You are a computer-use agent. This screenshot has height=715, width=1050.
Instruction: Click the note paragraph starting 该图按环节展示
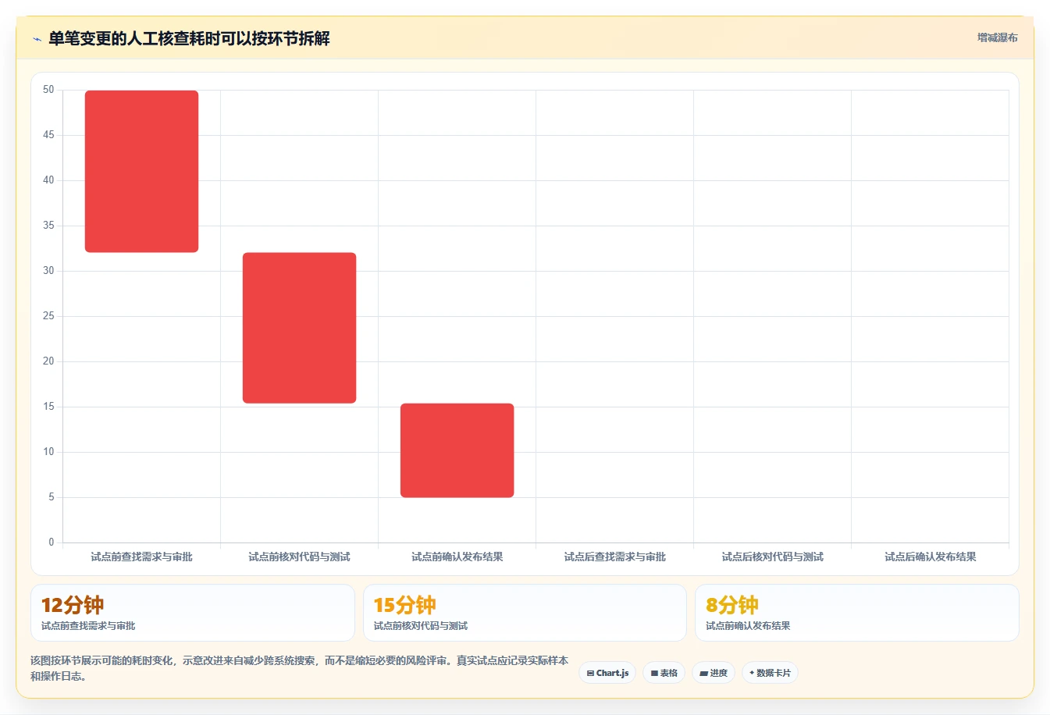(x=299, y=668)
